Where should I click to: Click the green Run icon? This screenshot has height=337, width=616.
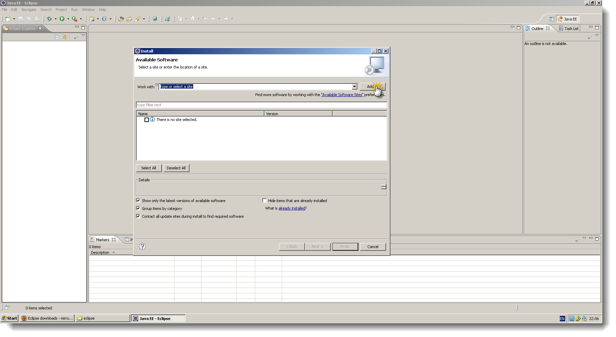point(62,19)
